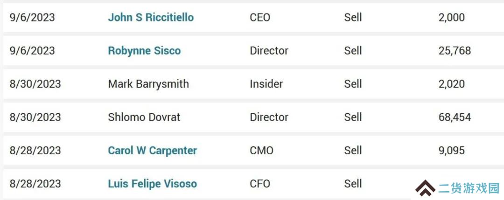Click Sell in Robynne Sisco row
This screenshot has width=504, height=200.
coord(353,51)
